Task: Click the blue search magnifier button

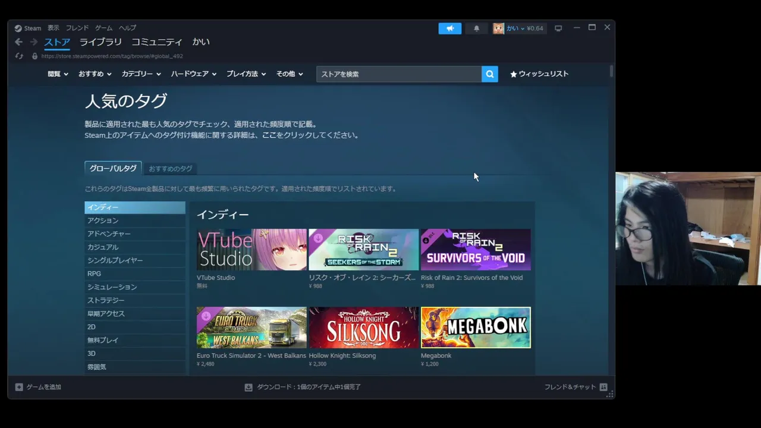Action: [490, 74]
